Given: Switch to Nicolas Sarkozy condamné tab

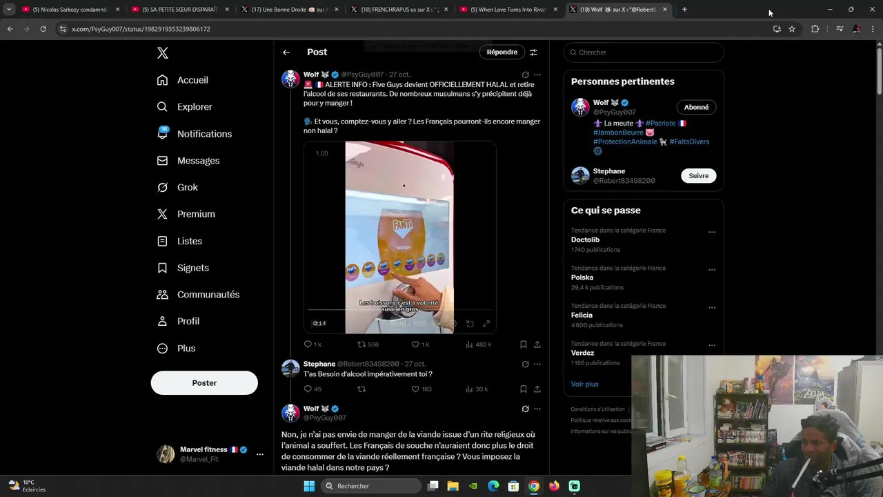Looking at the screenshot, I should point(70,10).
